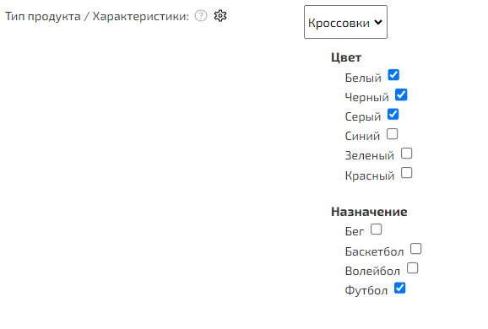Click the dropdown chevron arrow beside Кроссовки

point(378,22)
